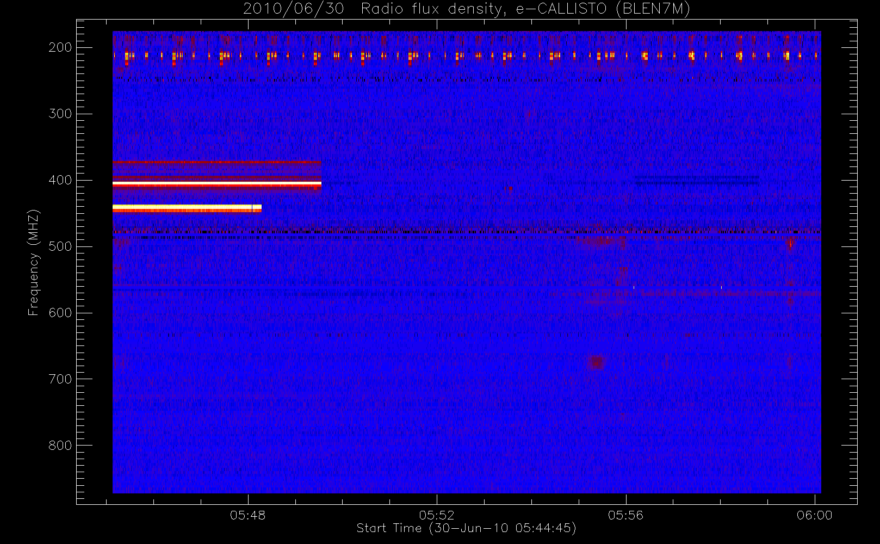Click the 05:48 time tick label
This screenshot has width=880, height=544.
(248, 515)
